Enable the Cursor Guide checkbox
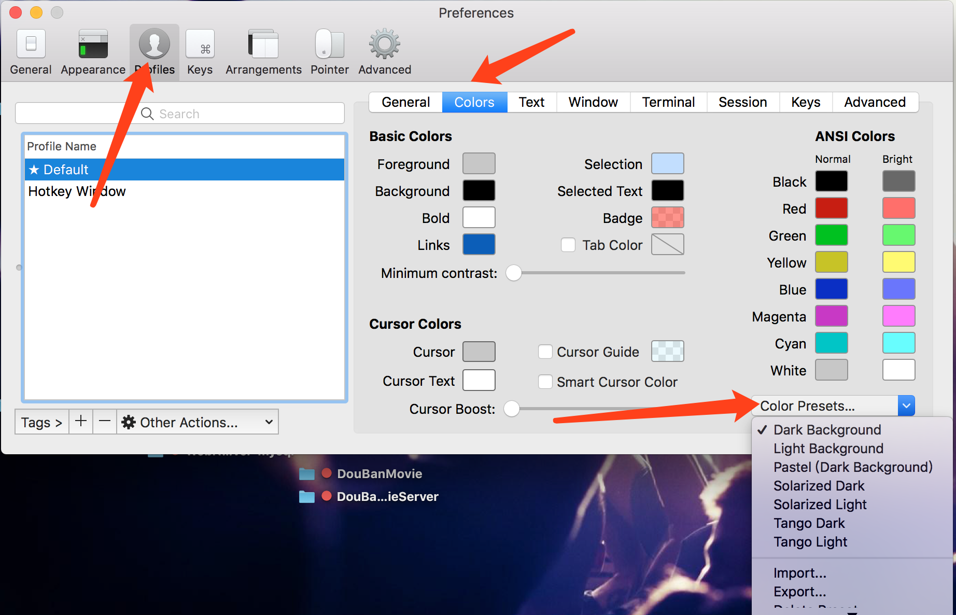This screenshot has width=956, height=615. coord(545,352)
